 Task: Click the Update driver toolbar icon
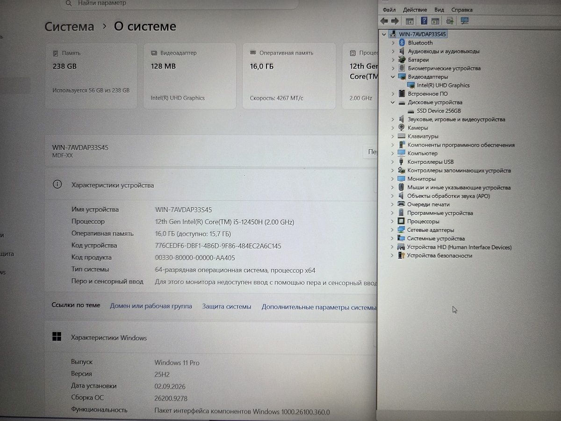click(x=450, y=21)
